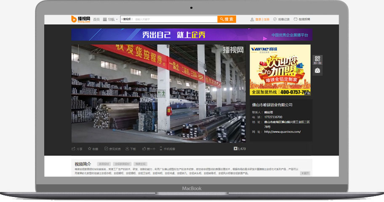The height and width of the screenshot is (202, 384).
Task: Expand the 导航 navigation dropdown
Action: (x=110, y=19)
